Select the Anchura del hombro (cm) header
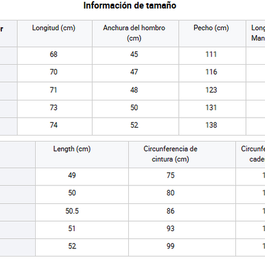The image size is (265, 265). tap(136, 33)
